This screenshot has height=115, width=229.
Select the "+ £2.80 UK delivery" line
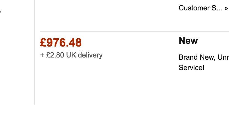[x=71, y=55]
